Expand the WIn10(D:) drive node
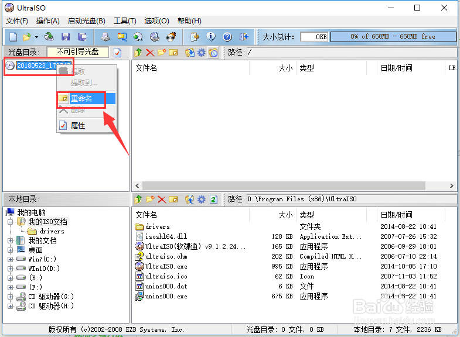This screenshot has height=337, width=460. pos(10,269)
